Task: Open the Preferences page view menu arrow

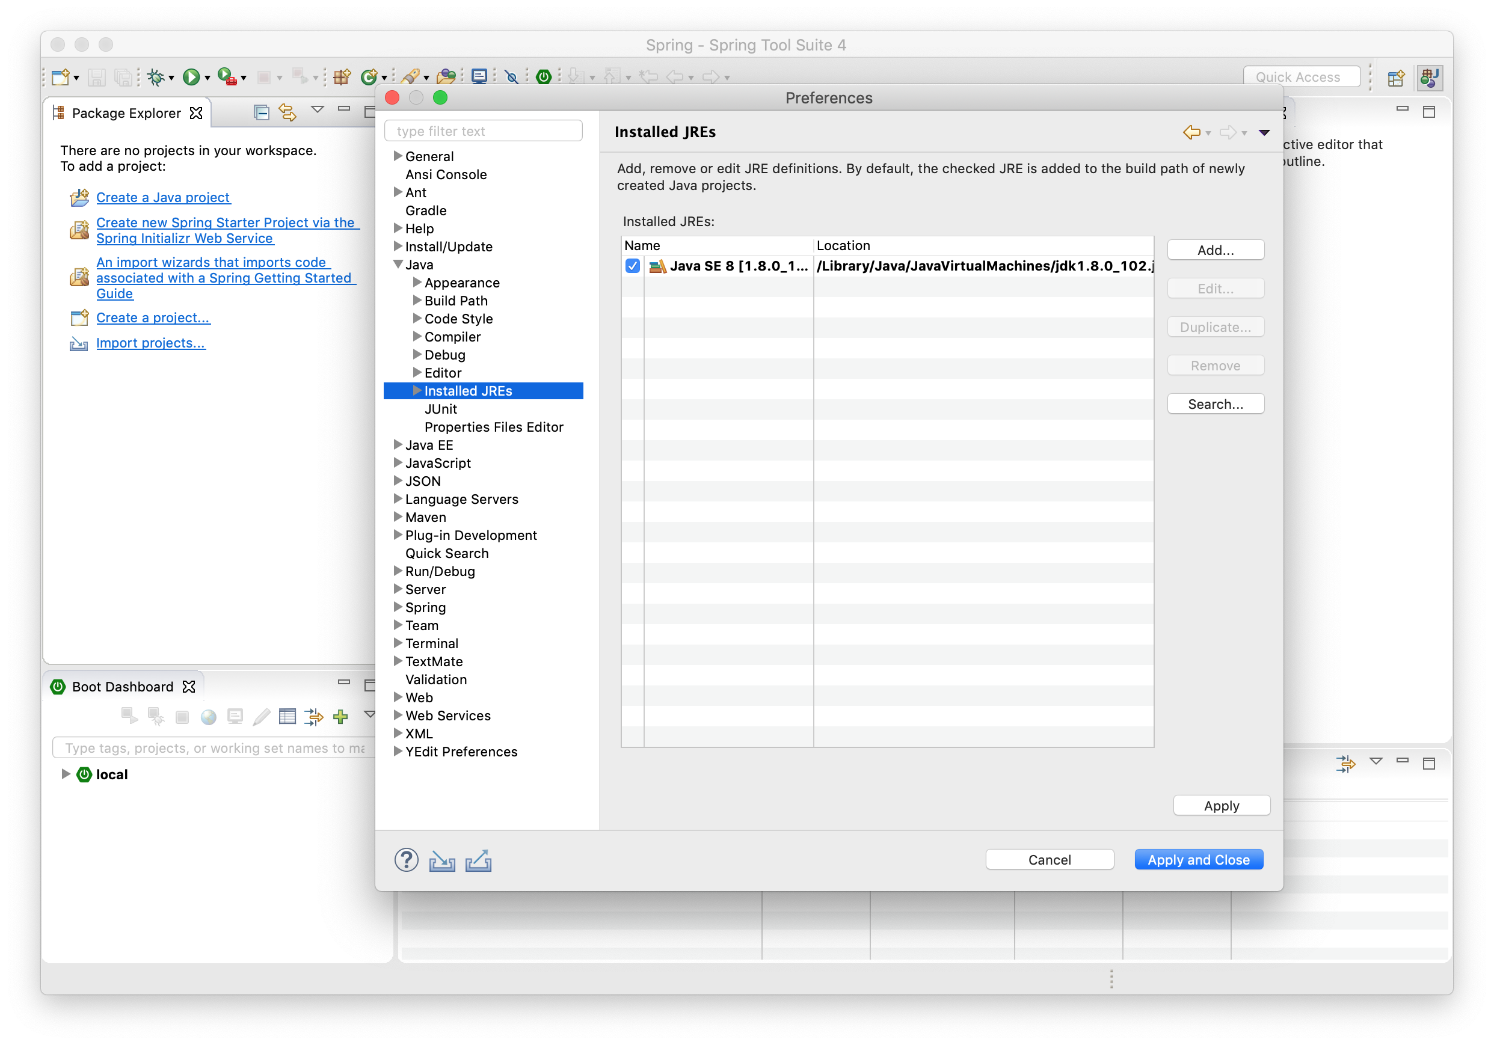Action: [1264, 133]
